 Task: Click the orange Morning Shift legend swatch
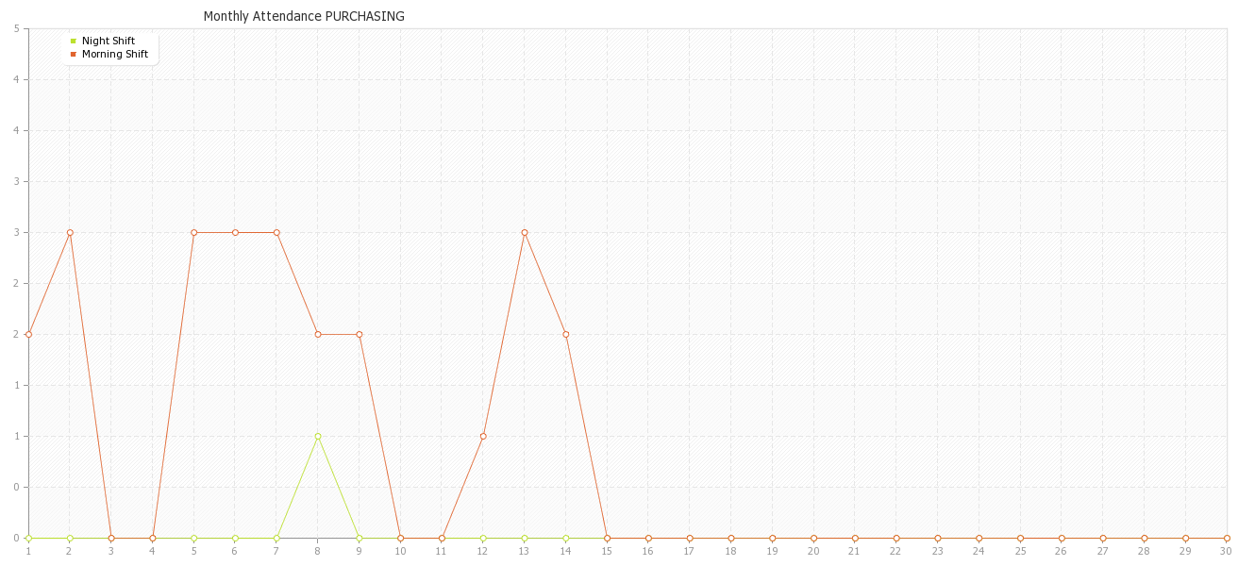coord(73,54)
